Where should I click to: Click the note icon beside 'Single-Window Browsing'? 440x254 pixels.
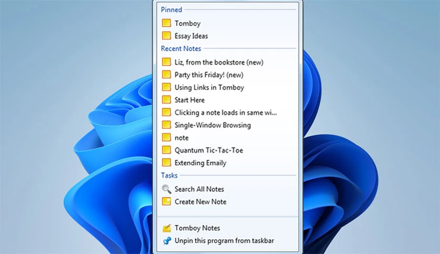coord(166,125)
